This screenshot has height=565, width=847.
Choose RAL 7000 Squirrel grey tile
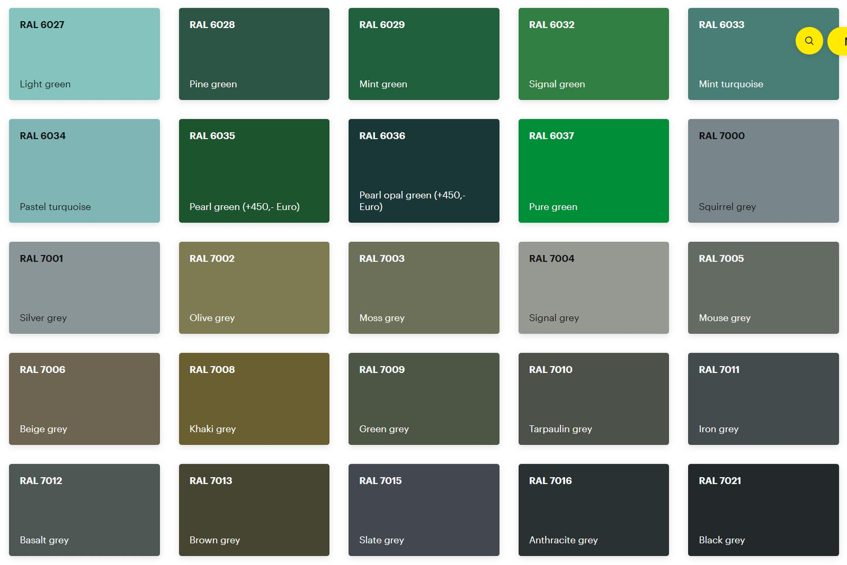click(x=763, y=171)
